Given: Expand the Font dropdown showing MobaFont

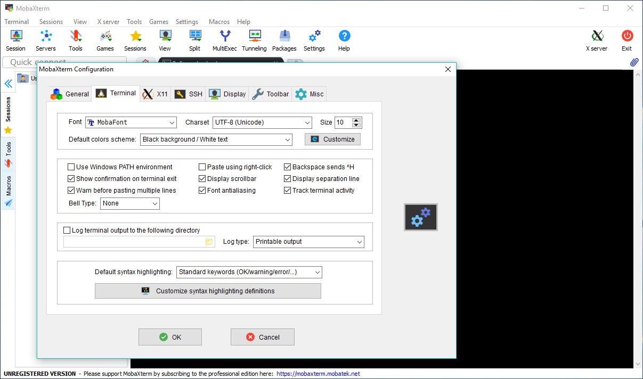Looking at the screenshot, I should point(131,122).
